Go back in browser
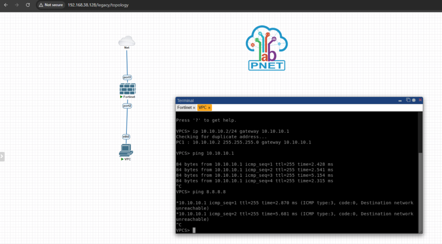 coord(6,5)
